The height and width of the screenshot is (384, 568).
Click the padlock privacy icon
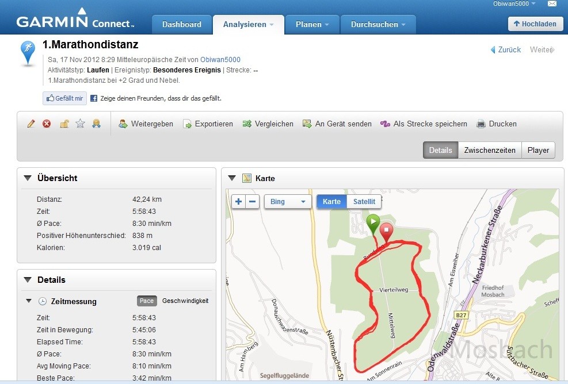click(64, 124)
